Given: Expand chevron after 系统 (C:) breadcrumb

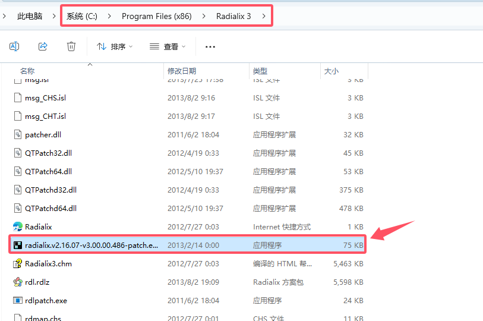Looking at the screenshot, I should coord(109,16).
